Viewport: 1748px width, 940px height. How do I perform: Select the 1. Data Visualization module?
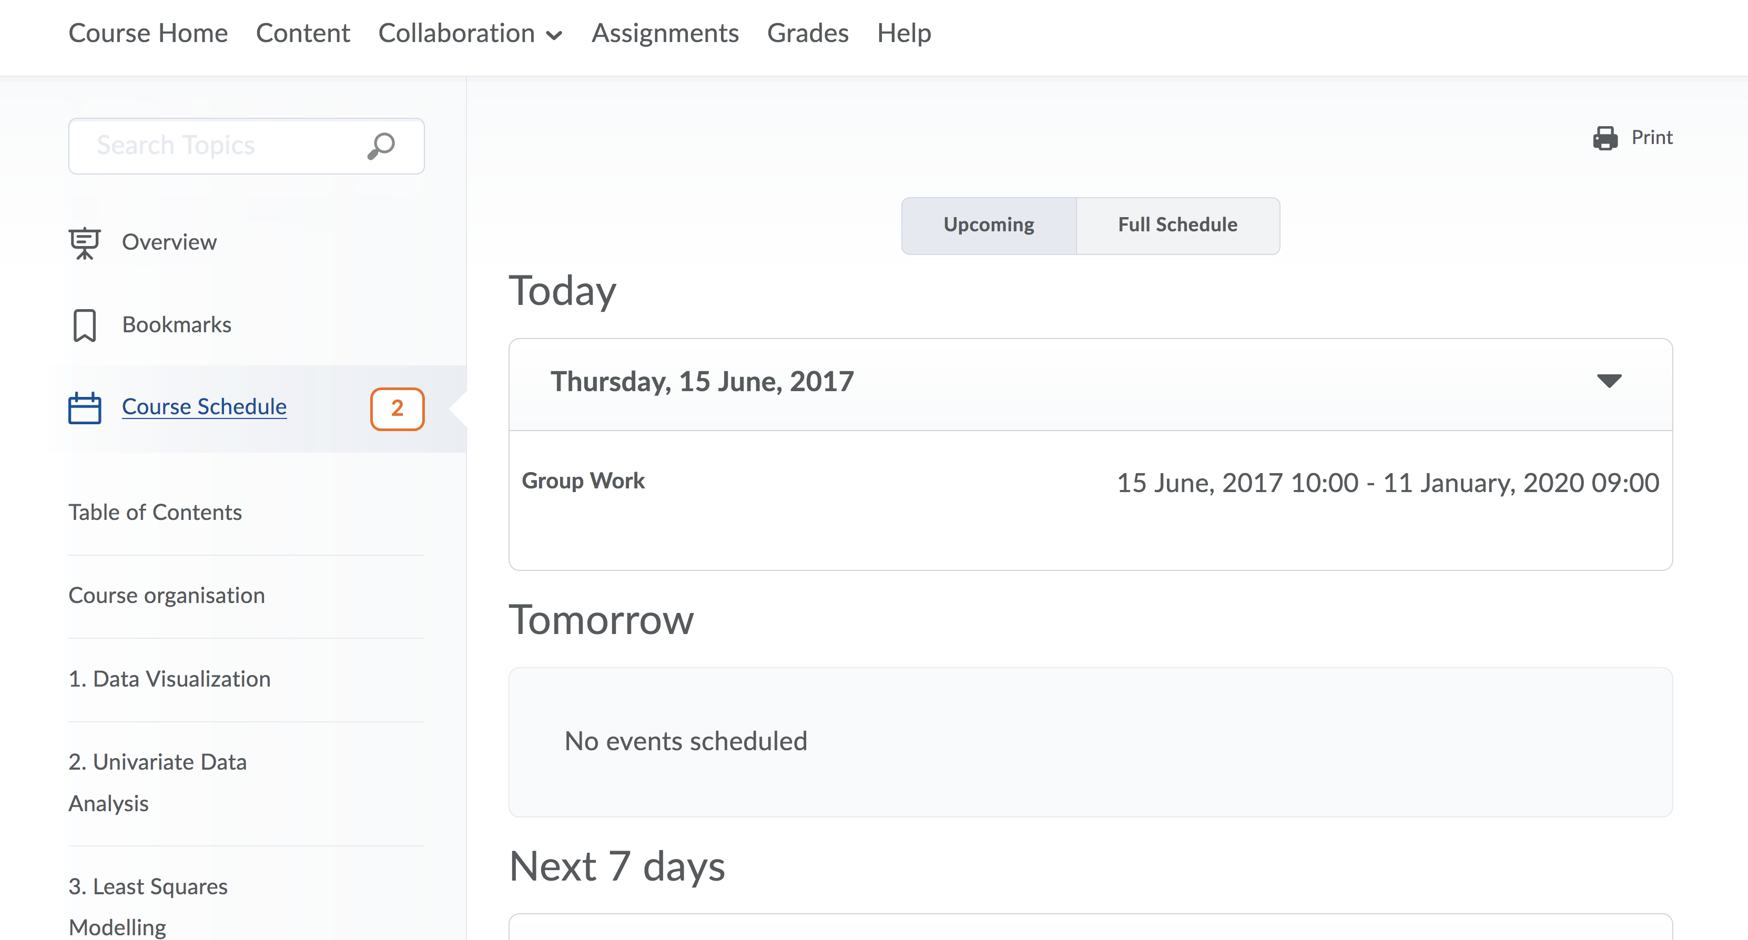(x=170, y=679)
